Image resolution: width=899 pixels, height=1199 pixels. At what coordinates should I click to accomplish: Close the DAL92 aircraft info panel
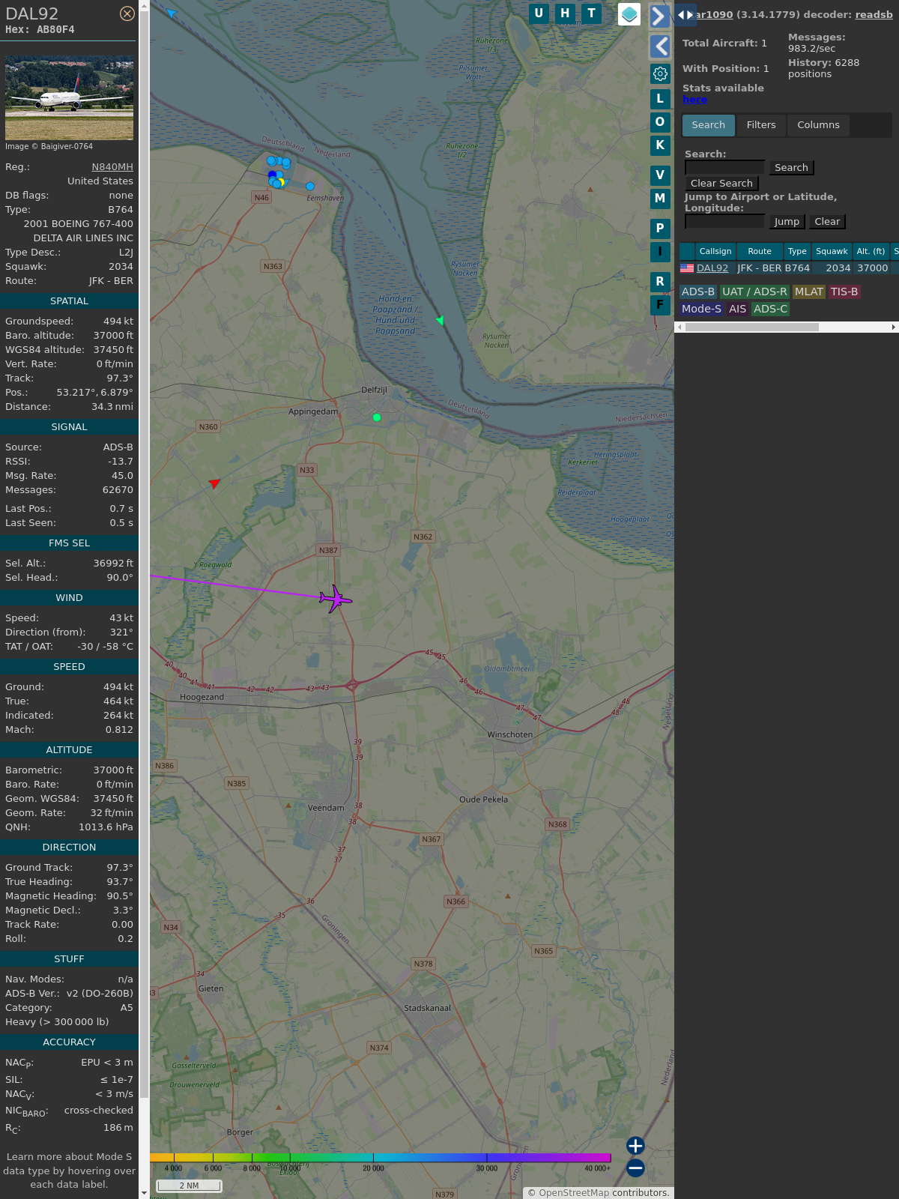point(127,13)
